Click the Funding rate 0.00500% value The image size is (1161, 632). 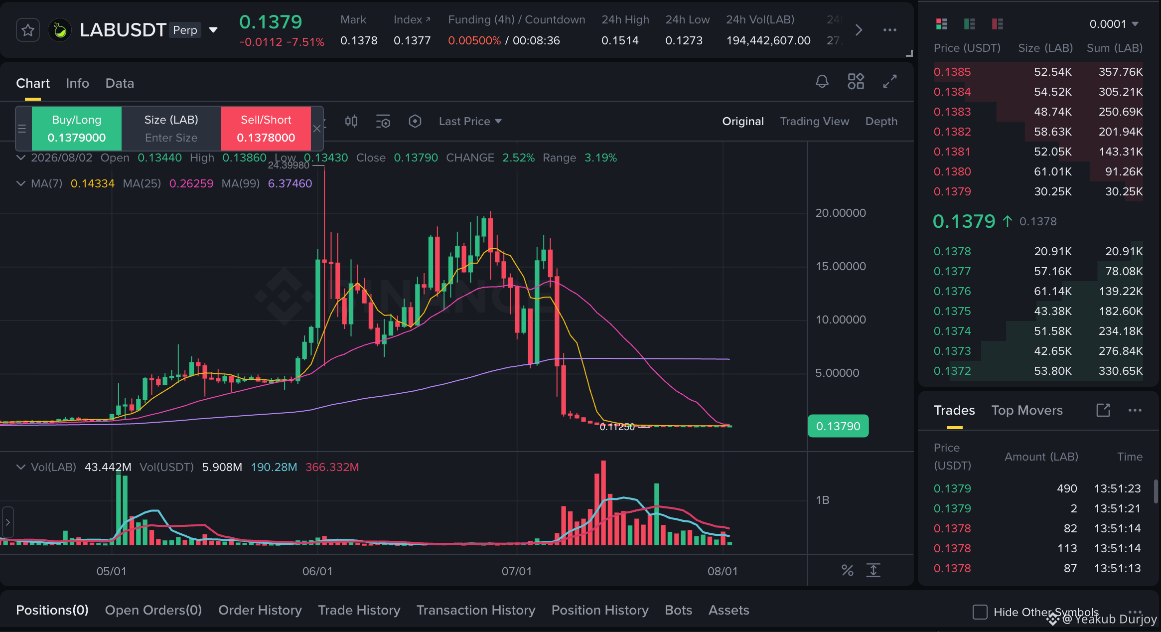coord(474,40)
